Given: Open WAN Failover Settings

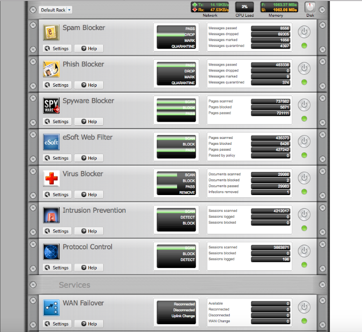Looking at the screenshot, I should [57, 324].
